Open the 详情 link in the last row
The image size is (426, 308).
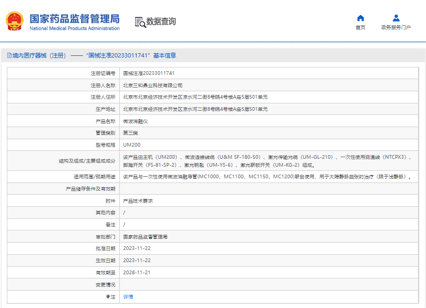pyautogui.click(x=128, y=297)
